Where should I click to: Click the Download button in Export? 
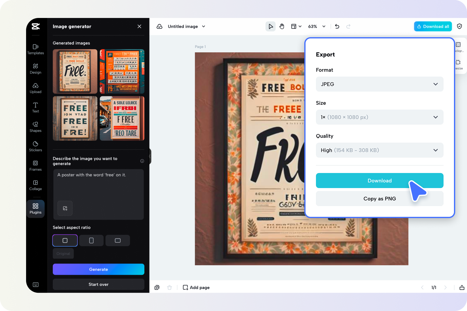(380, 181)
